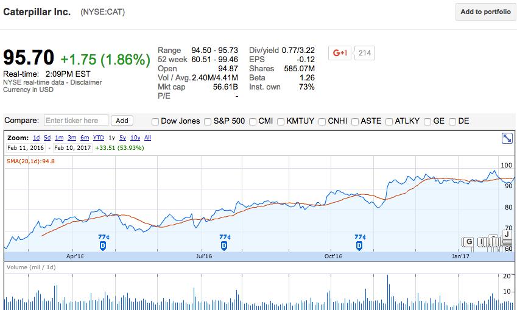Click the April dividend marker

click(x=102, y=245)
